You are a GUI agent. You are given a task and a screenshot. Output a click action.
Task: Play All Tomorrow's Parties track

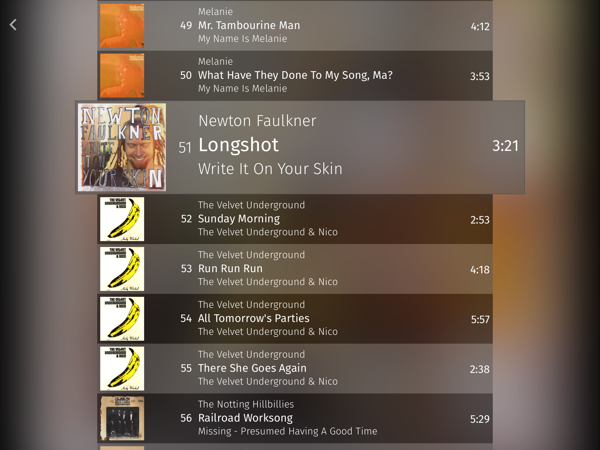(295, 319)
